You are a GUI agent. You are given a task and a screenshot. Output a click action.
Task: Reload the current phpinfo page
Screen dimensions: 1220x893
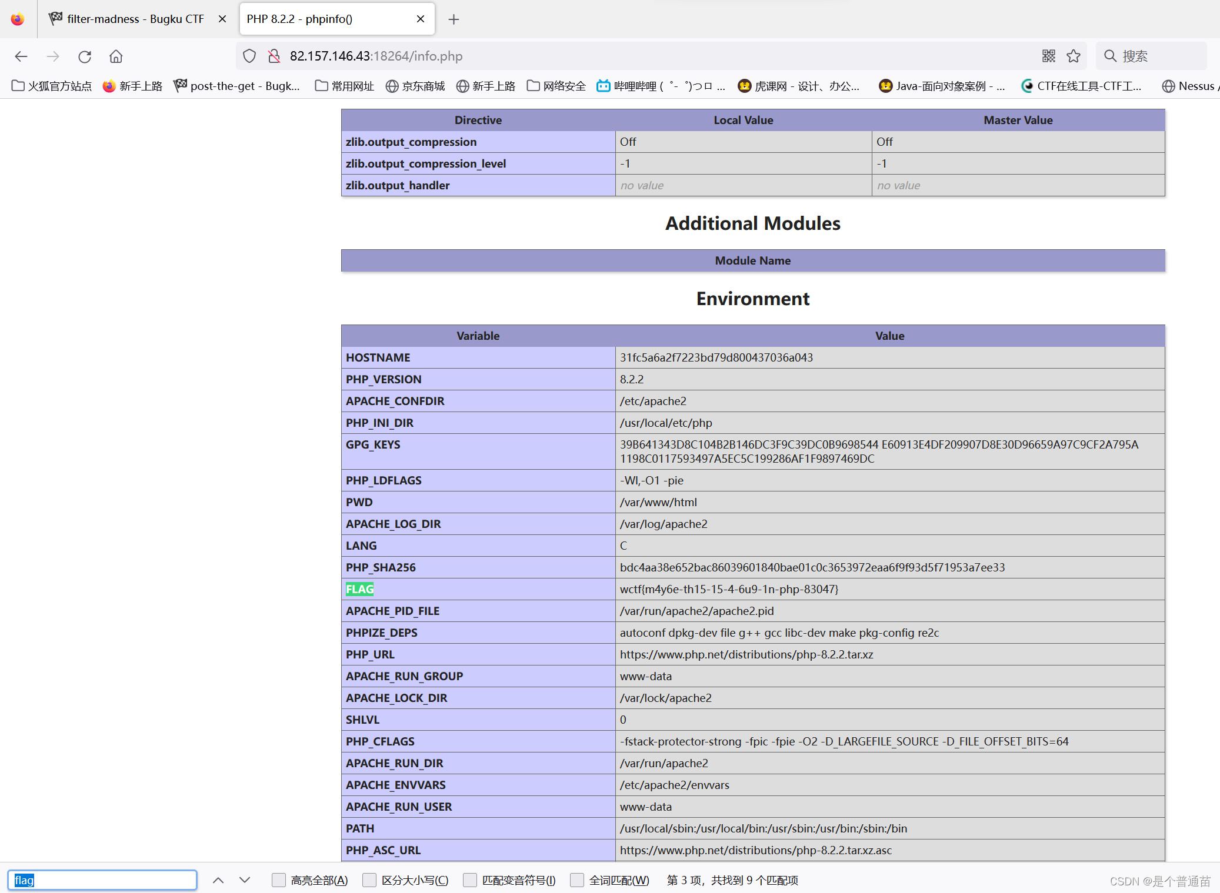pyautogui.click(x=85, y=56)
